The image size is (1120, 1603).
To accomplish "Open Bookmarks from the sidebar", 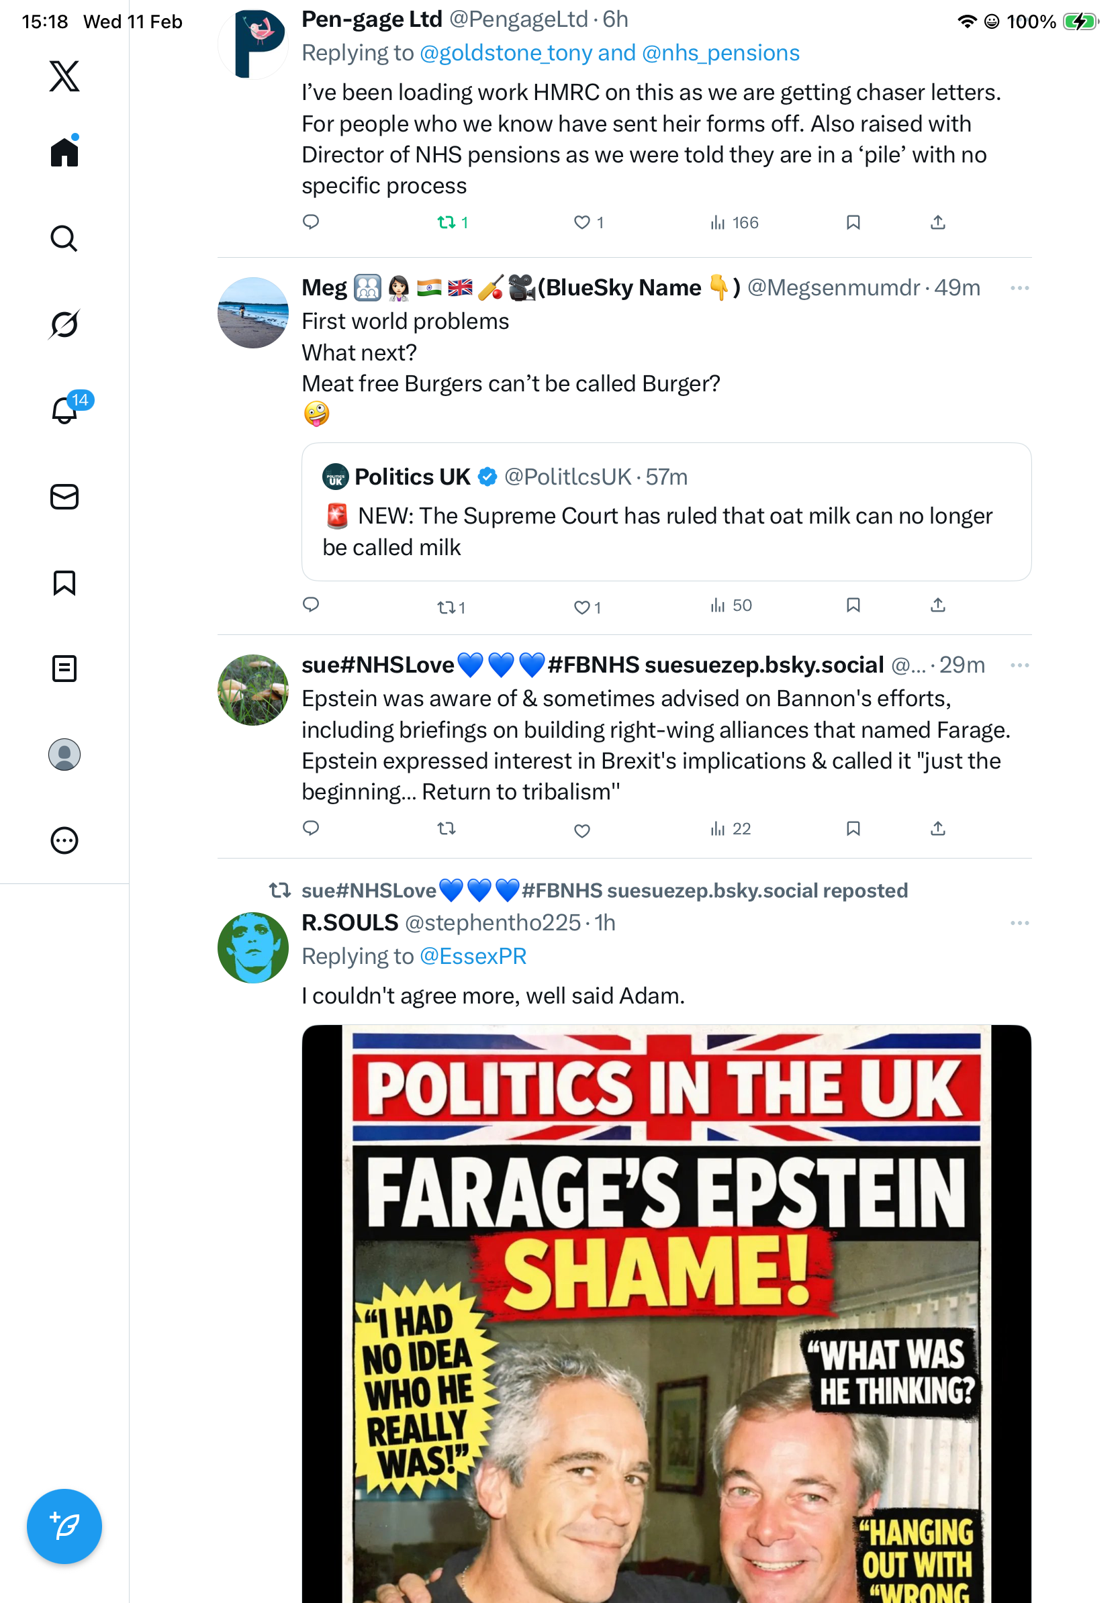I will [64, 583].
